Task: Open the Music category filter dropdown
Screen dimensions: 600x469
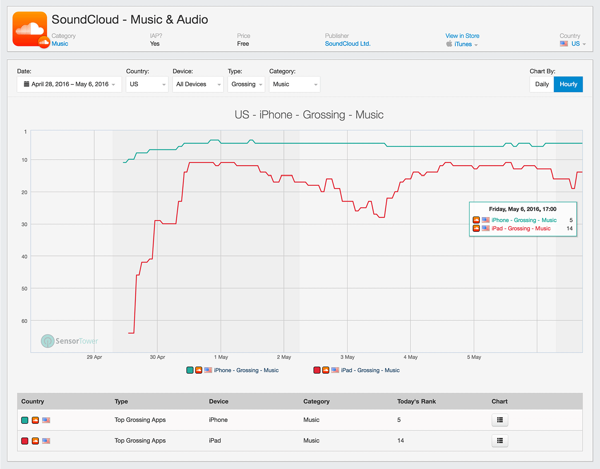Action: pos(295,84)
